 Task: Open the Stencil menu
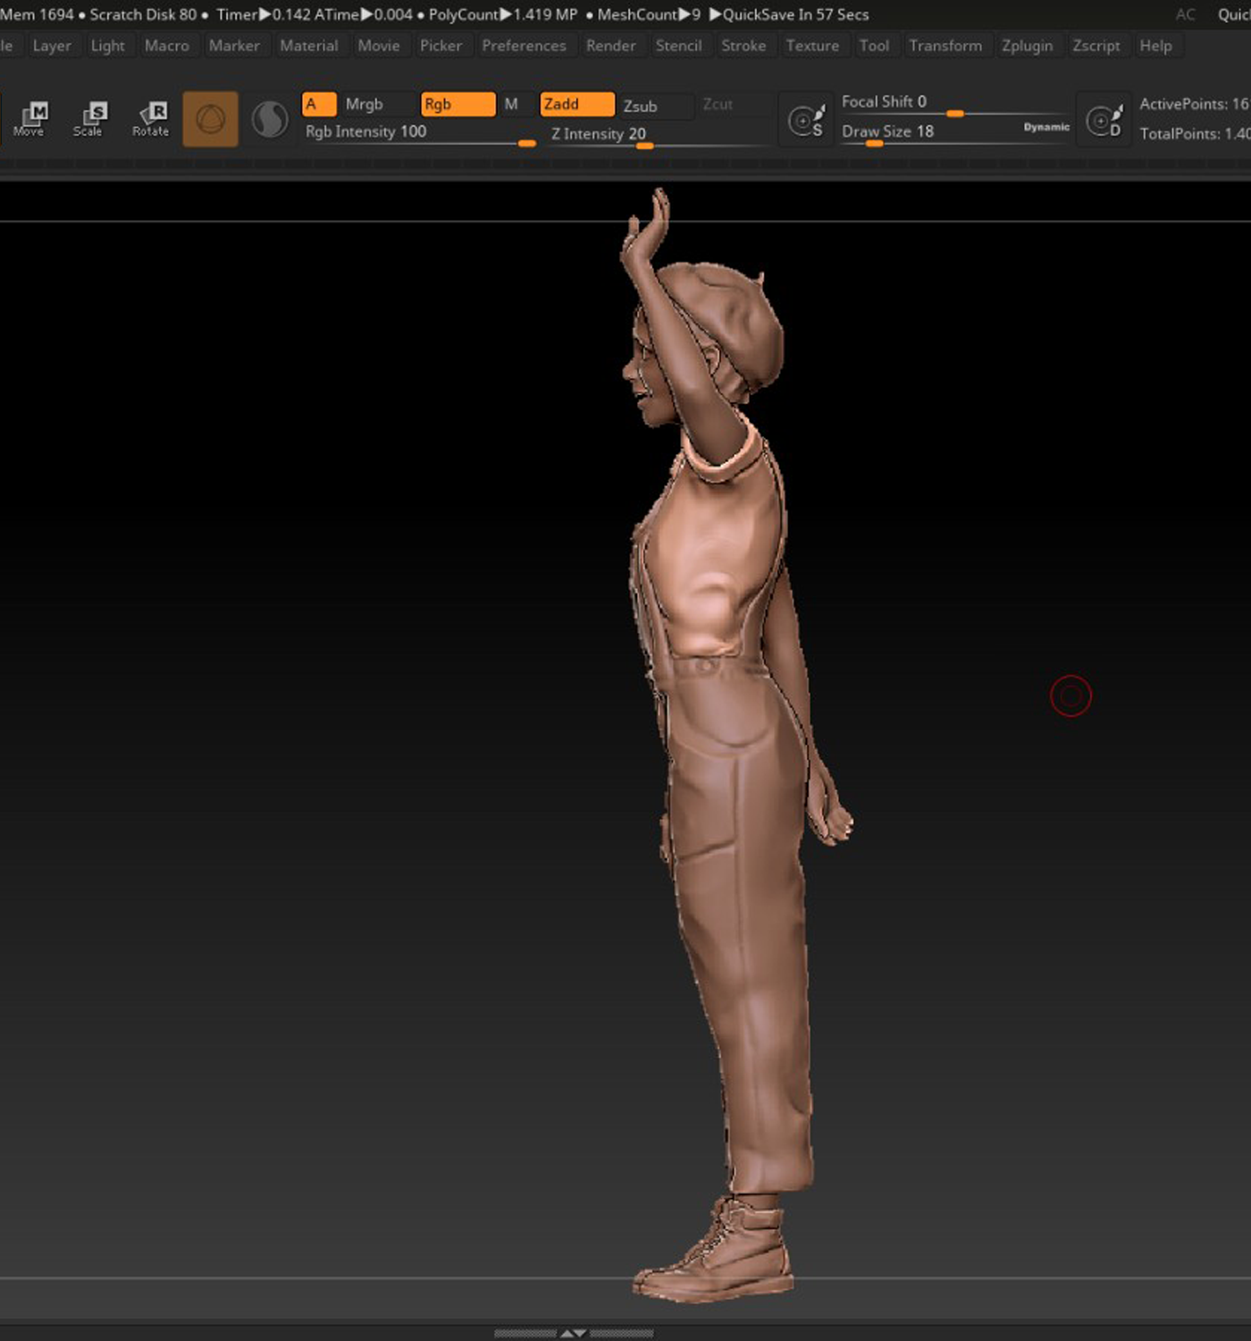pos(679,46)
